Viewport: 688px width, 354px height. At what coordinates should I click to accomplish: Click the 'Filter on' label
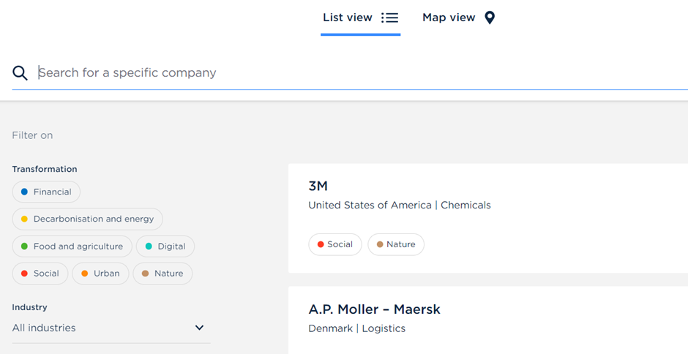32,135
